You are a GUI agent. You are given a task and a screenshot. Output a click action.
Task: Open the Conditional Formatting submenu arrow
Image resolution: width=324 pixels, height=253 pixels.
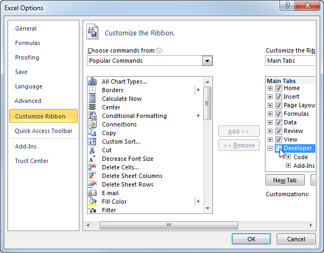point(198,116)
